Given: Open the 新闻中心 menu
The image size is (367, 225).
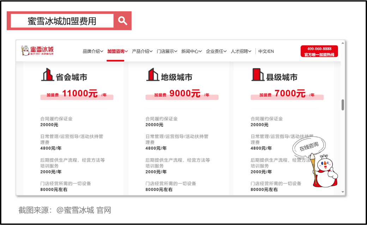Looking at the screenshot, I should (191, 51).
